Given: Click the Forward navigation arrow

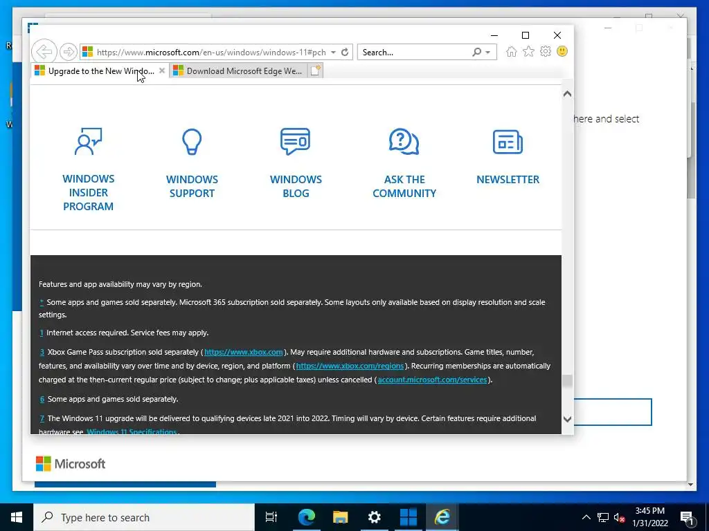Looking at the screenshot, I should pyautogui.click(x=69, y=52).
